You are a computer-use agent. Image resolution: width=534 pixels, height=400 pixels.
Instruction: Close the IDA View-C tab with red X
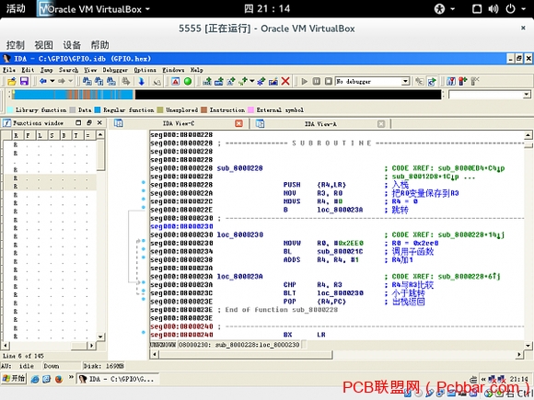click(238, 123)
